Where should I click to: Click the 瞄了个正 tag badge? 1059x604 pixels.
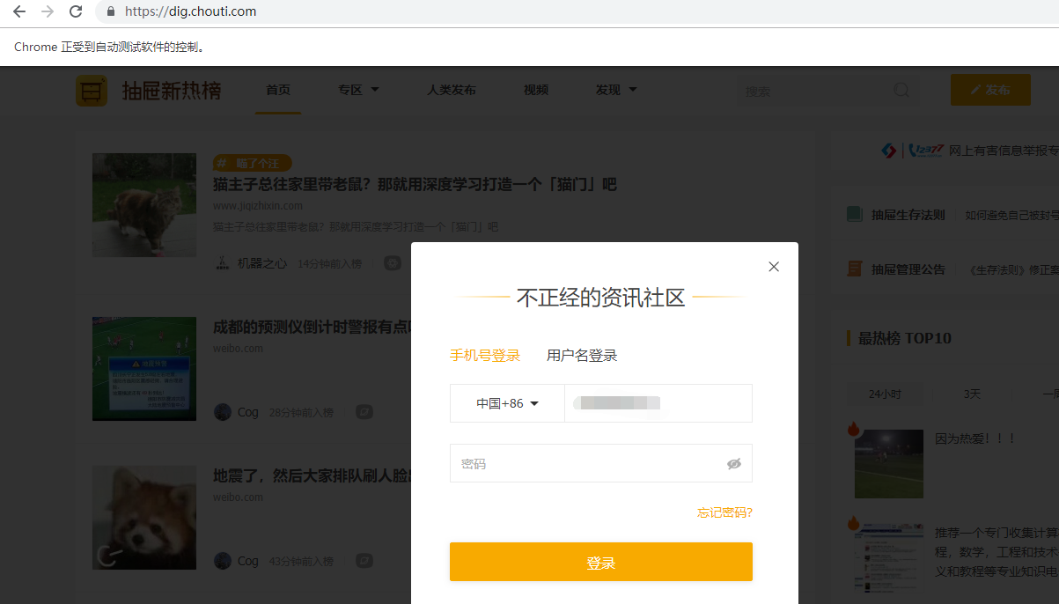tap(252, 163)
